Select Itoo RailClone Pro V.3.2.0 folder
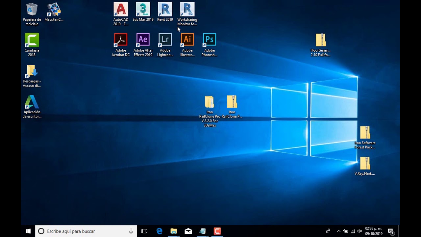Image resolution: width=421 pixels, height=237 pixels. (x=210, y=111)
